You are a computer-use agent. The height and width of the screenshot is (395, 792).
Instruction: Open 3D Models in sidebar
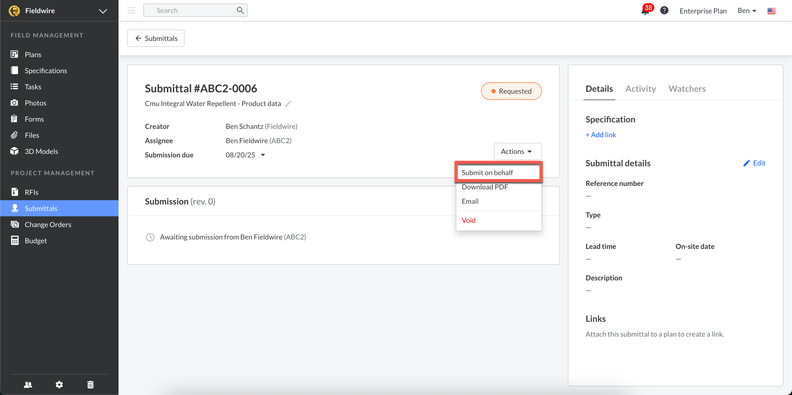[x=41, y=151]
